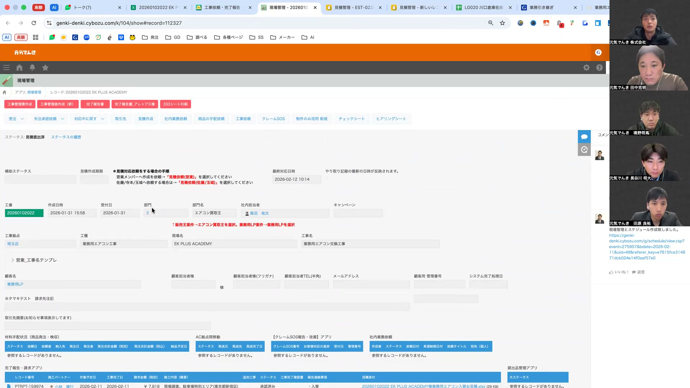Screen dimensions: 690x388
Task: Open the 業務用LP customer link
Action: click(15, 284)
